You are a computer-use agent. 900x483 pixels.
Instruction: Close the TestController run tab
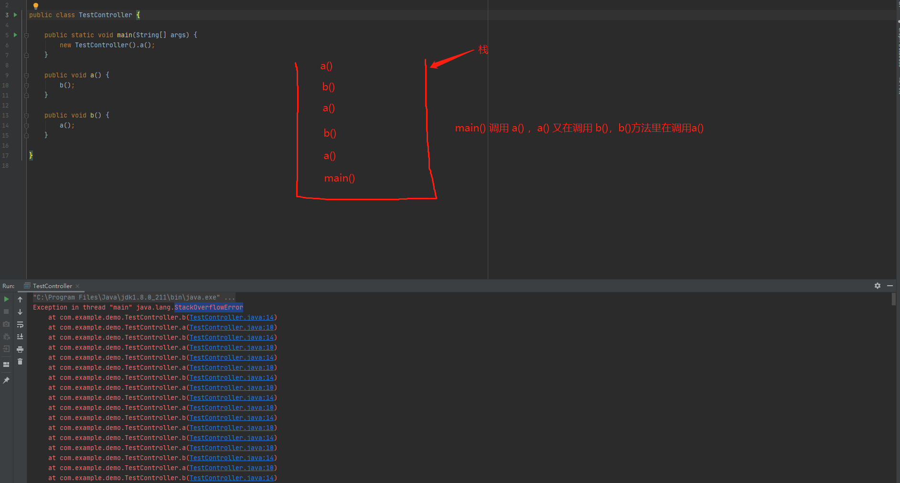click(x=77, y=286)
